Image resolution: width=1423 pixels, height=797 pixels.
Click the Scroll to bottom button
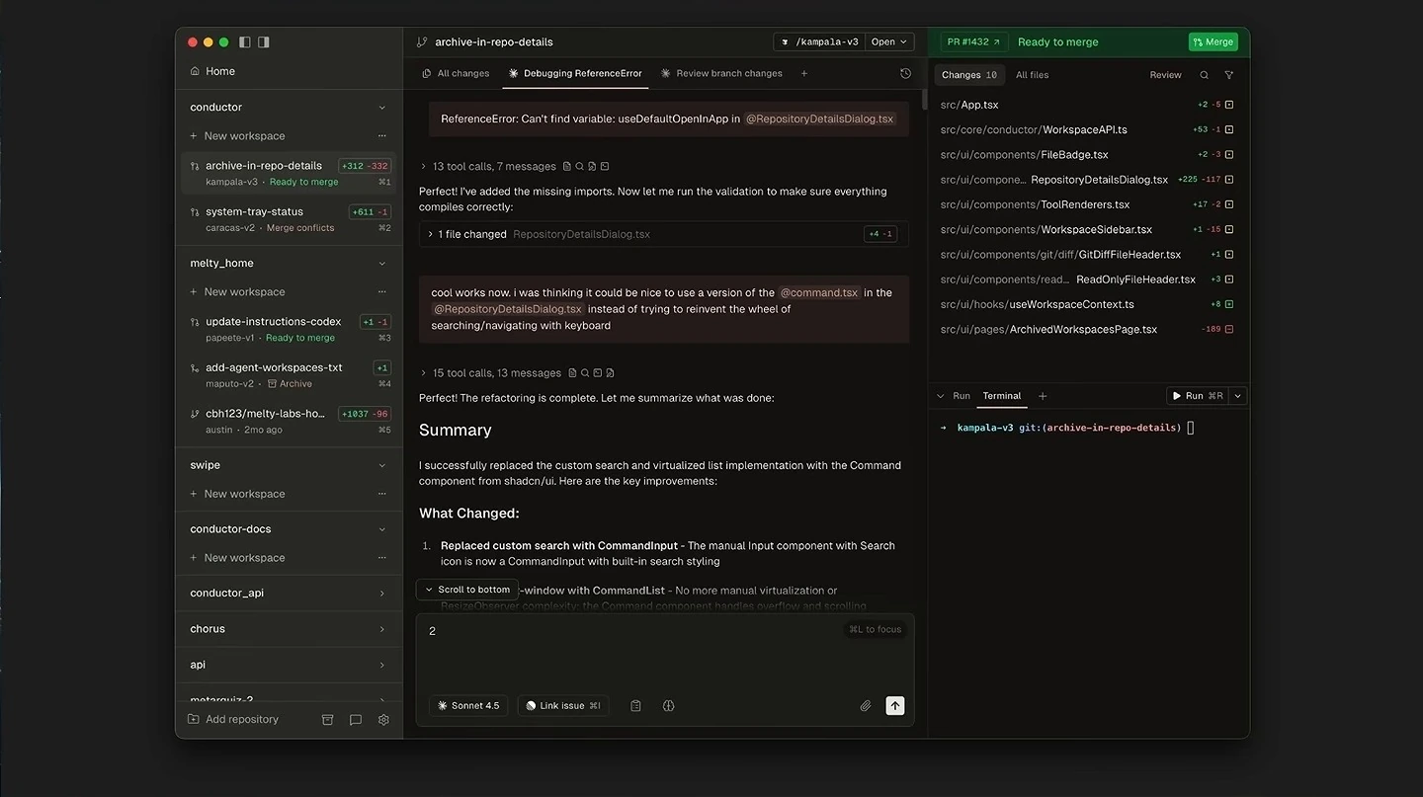point(466,590)
